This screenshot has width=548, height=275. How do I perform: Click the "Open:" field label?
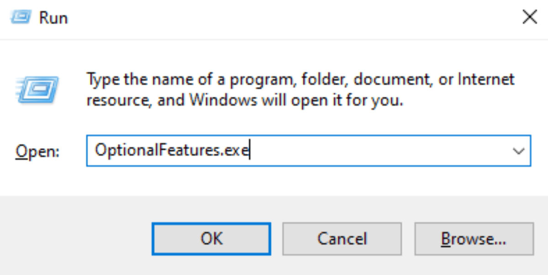click(37, 151)
